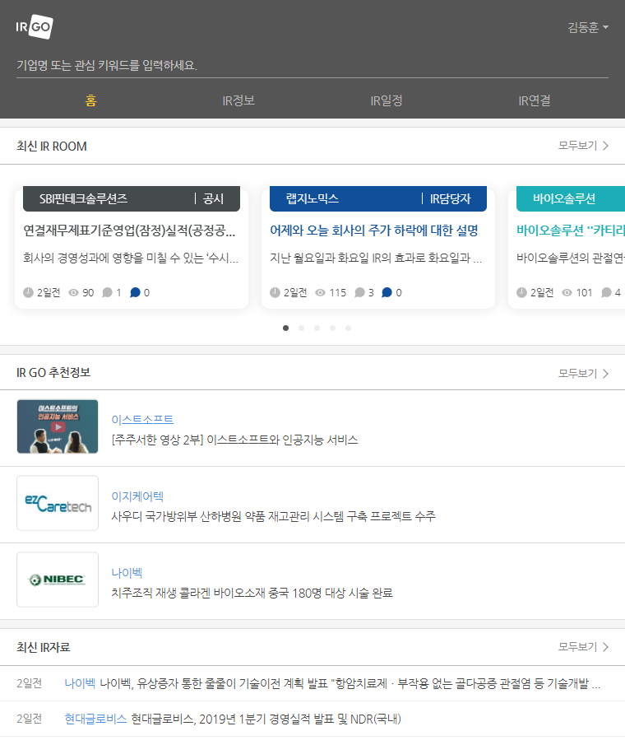Focus the company or keyword search field

click(312, 66)
